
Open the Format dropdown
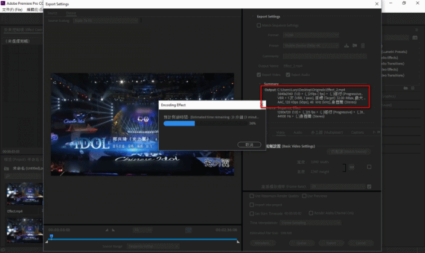[x=311, y=35]
